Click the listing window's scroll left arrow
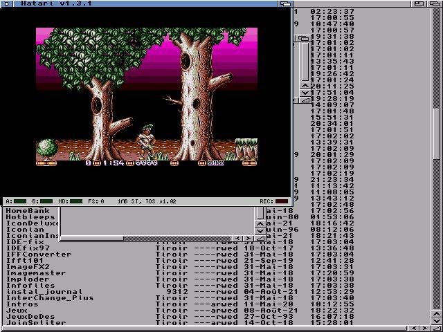The image size is (443, 332). [415, 329]
